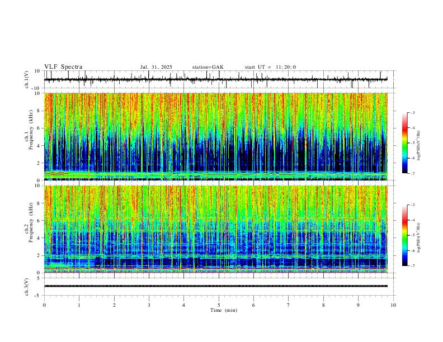Screen dimensions: 443x342
Task: Click the "-6" label on ch.2 colorbar
Action: (412, 250)
